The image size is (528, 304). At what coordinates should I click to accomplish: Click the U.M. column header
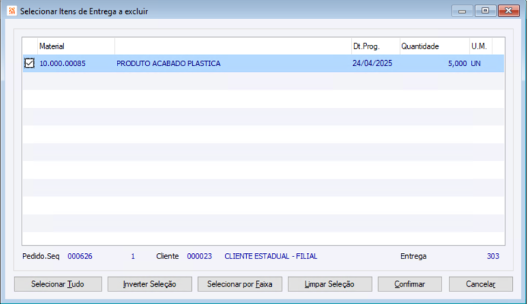tap(481, 46)
